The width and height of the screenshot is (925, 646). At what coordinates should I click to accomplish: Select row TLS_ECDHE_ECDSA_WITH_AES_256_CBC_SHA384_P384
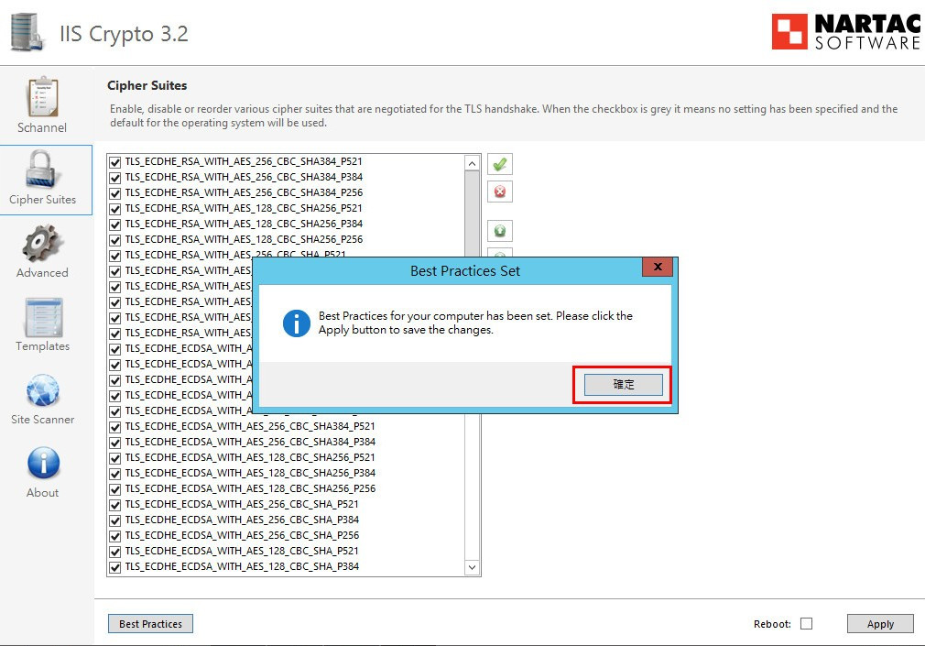(x=250, y=442)
